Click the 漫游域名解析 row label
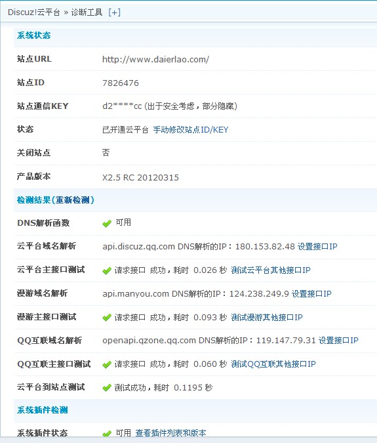This screenshot has width=377, height=443. click(x=43, y=293)
